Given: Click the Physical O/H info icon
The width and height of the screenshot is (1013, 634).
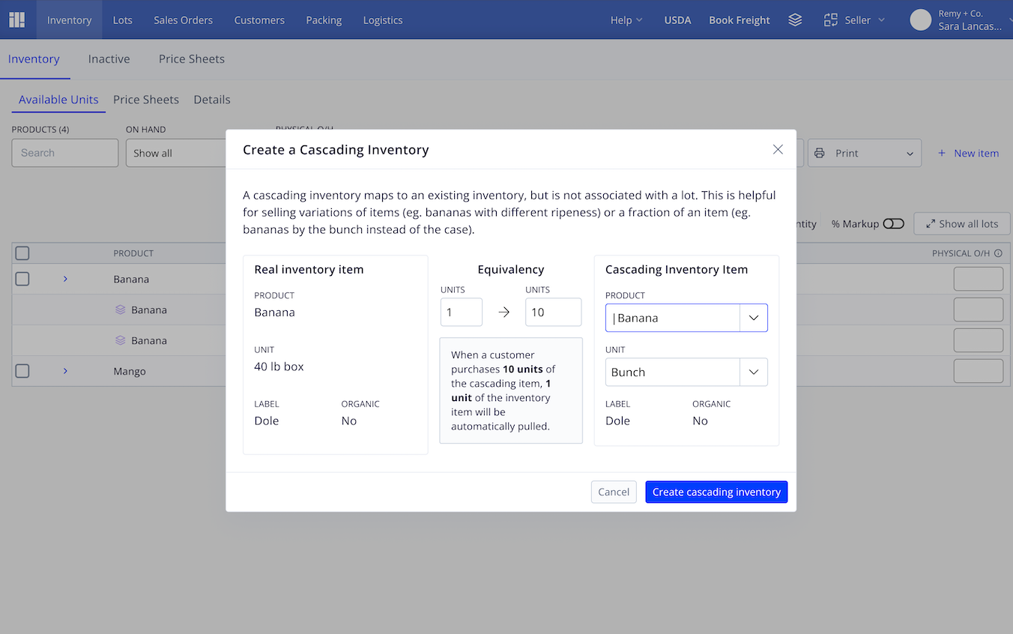Looking at the screenshot, I should (x=998, y=253).
